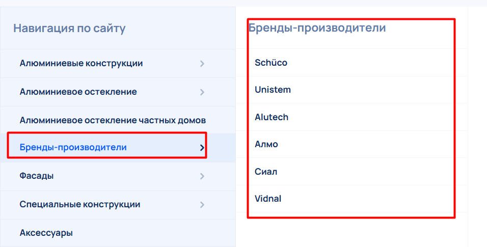487x247 pixels.
Task: Click chevron beside Алюминиевое остекление
Action: 202,92
